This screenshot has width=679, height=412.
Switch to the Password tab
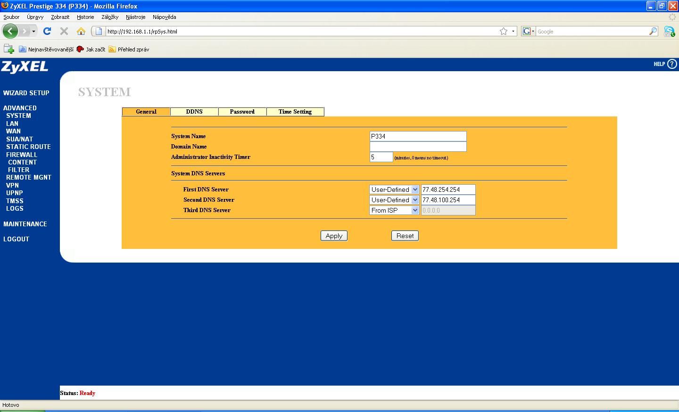(242, 112)
